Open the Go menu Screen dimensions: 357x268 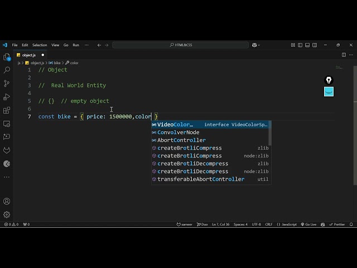pos(66,45)
